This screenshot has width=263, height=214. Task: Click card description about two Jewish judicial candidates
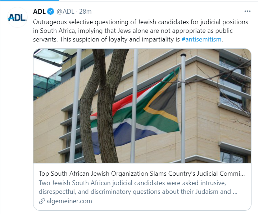coord(138,187)
